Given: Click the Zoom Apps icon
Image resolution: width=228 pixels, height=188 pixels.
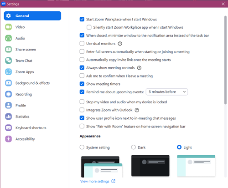Looking at the screenshot, I should point(9,72).
